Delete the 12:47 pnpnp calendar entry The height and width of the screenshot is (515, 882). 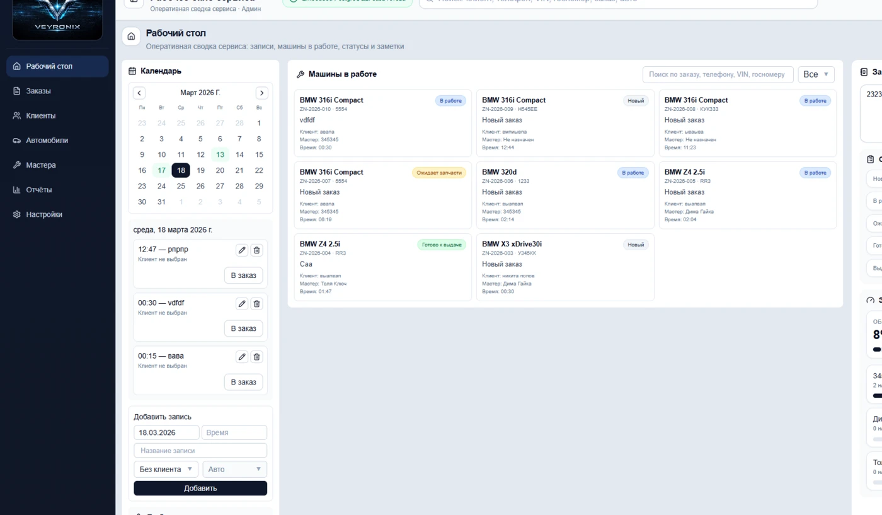click(256, 250)
